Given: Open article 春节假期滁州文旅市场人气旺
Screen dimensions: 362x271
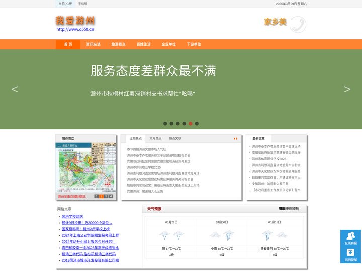Looking at the screenshot, I should [x=146, y=149].
